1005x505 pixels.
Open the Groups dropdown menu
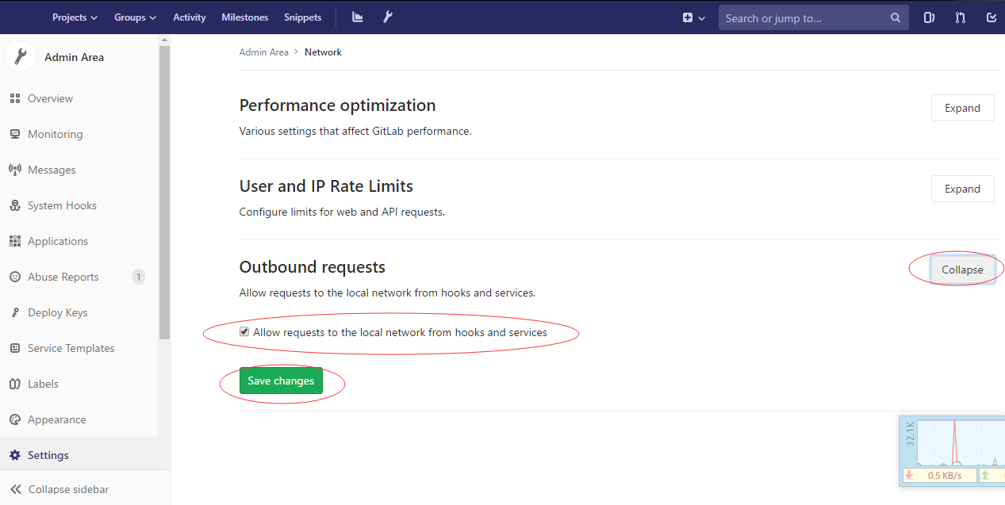(135, 17)
